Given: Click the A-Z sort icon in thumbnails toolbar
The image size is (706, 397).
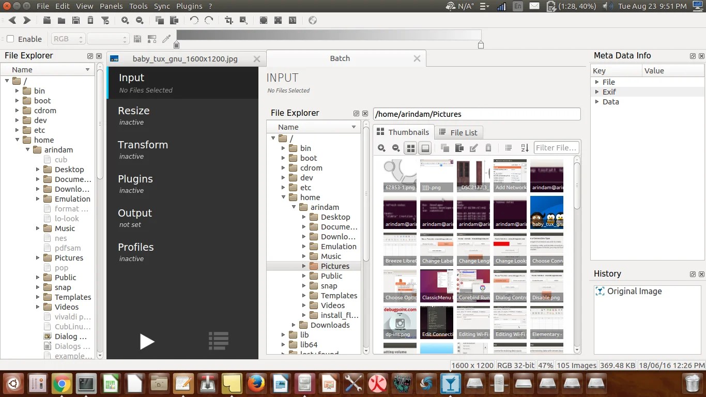Looking at the screenshot, I should click(525, 148).
